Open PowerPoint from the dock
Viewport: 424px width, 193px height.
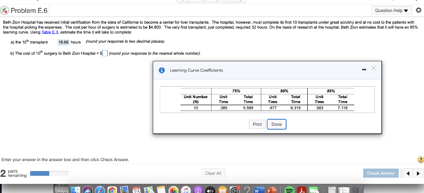pyautogui.click(x=271, y=190)
